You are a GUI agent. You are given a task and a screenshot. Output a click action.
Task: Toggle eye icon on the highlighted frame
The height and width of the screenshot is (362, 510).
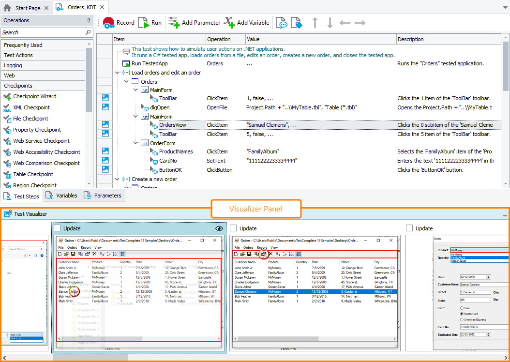click(219, 228)
